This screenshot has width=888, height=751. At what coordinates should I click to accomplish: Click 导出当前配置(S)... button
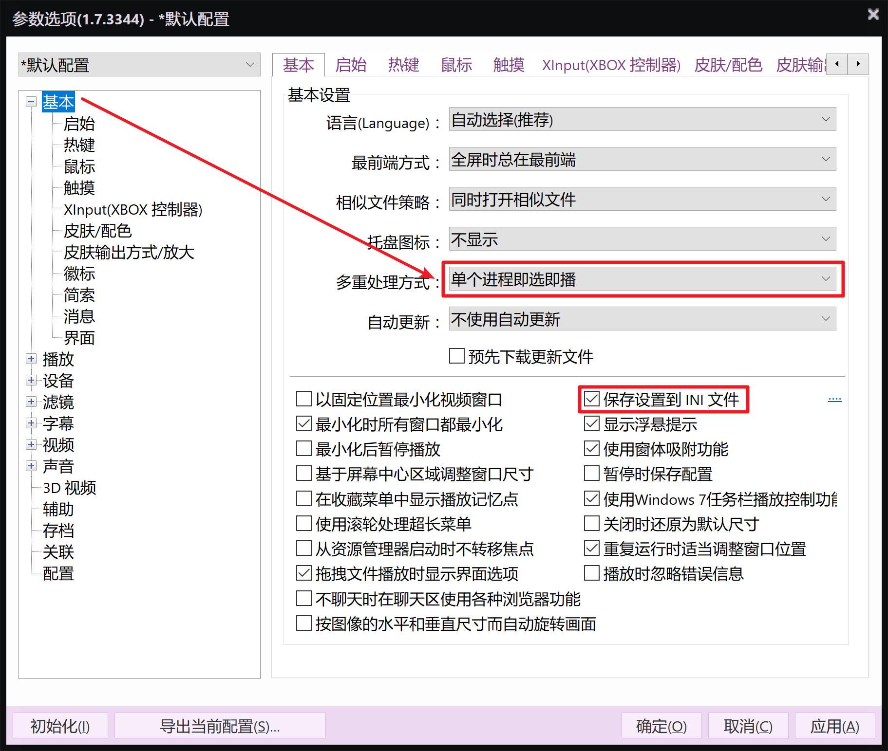pos(220,726)
